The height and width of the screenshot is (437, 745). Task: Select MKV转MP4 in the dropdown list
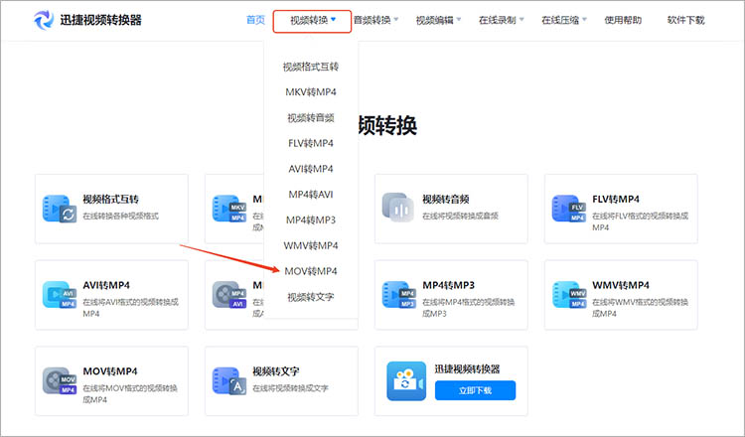[x=311, y=92]
